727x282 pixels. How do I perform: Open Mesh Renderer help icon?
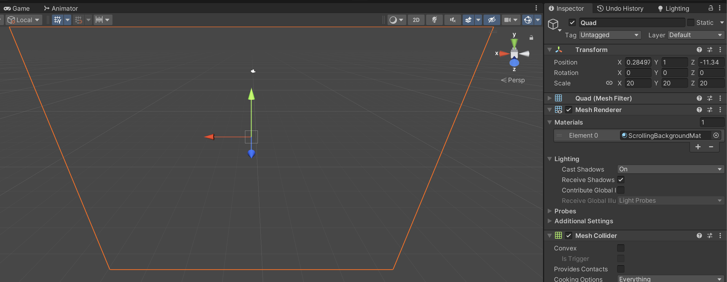[699, 109]
